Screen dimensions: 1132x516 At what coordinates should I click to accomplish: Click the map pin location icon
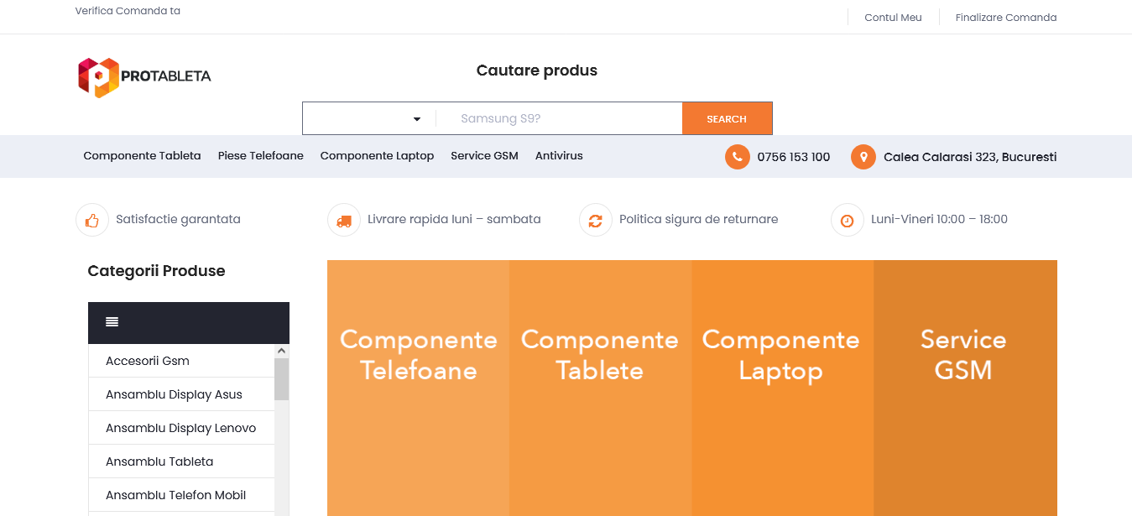click(863, 157)
